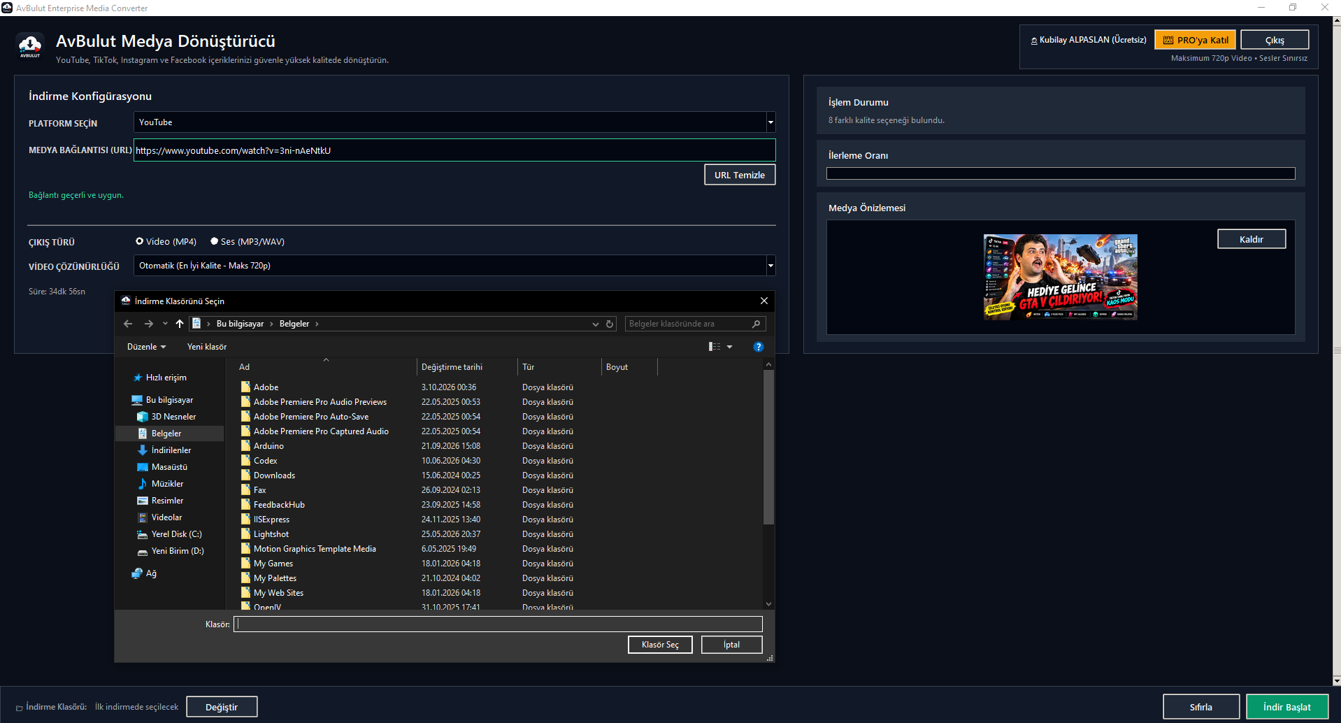Sort by the Tür column header
This screenshot has width=1341, height=723.
pyautogui.click(x=559, y=367)
